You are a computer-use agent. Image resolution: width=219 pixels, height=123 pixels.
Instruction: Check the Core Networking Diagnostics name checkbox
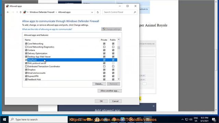(x=26, y=47)
